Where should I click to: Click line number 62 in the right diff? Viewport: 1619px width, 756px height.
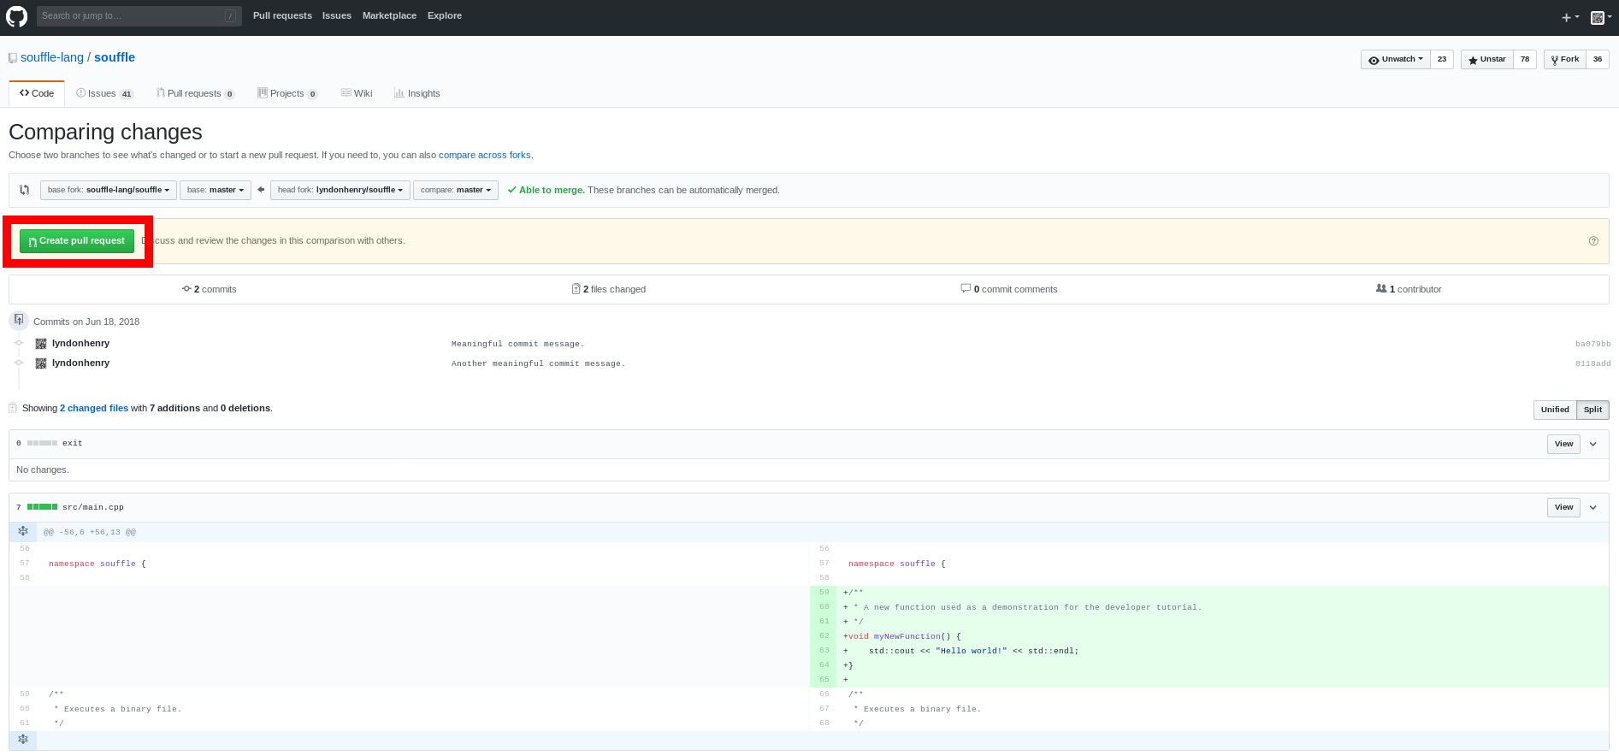(824, 635)
